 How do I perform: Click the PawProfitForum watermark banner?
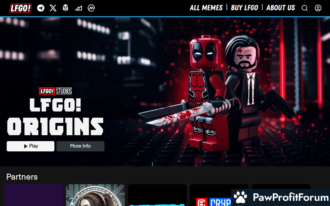(x=280, y=198)
